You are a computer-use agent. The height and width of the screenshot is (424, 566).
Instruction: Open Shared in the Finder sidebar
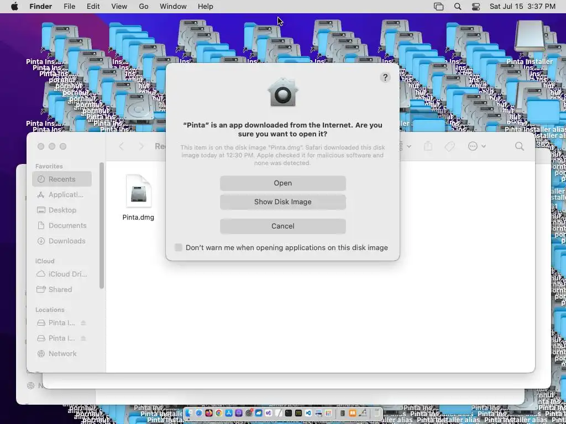pos(62,289)
